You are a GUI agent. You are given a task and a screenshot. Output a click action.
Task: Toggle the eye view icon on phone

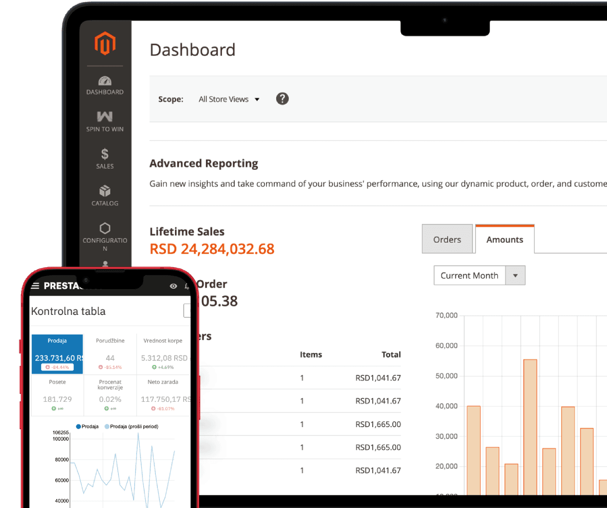tap(174, 286)
